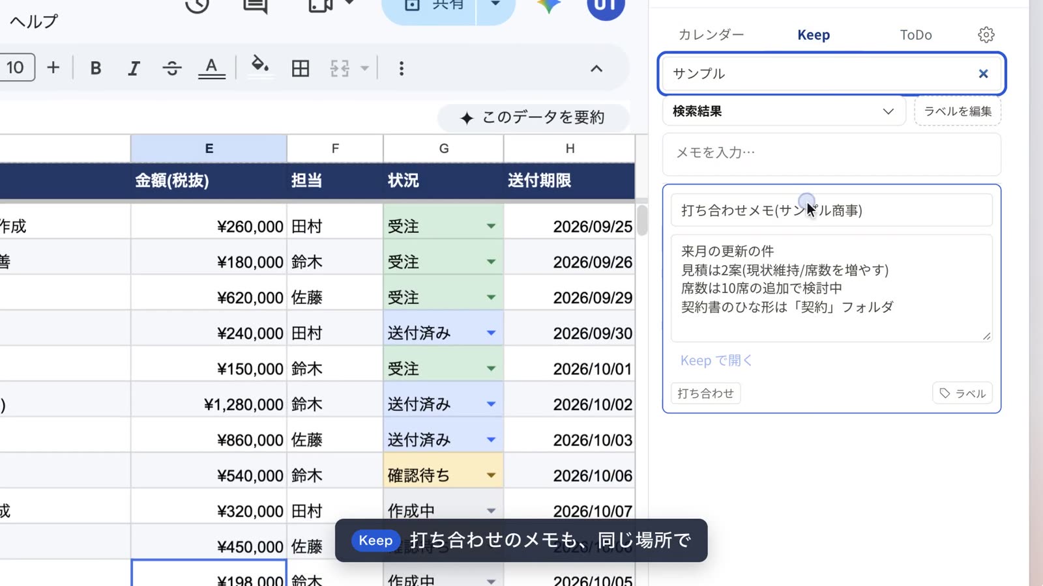The width and height of the screenshot is (1043, 586).
Task: Expand the 検索結果 dropdown
Action: click(x=784, y=111)
